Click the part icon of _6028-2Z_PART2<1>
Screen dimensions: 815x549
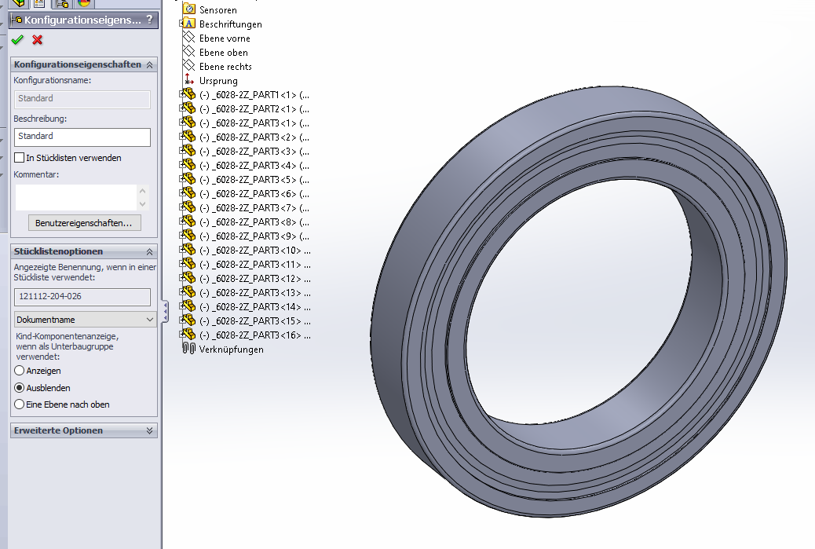(189, 108)
